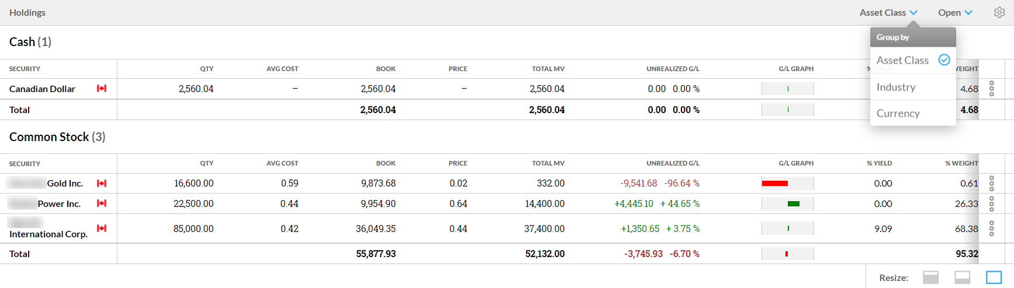Click Power Inc. weight 26.33
This screenshot has width=1014, height=288.
[x=967, y=203]
